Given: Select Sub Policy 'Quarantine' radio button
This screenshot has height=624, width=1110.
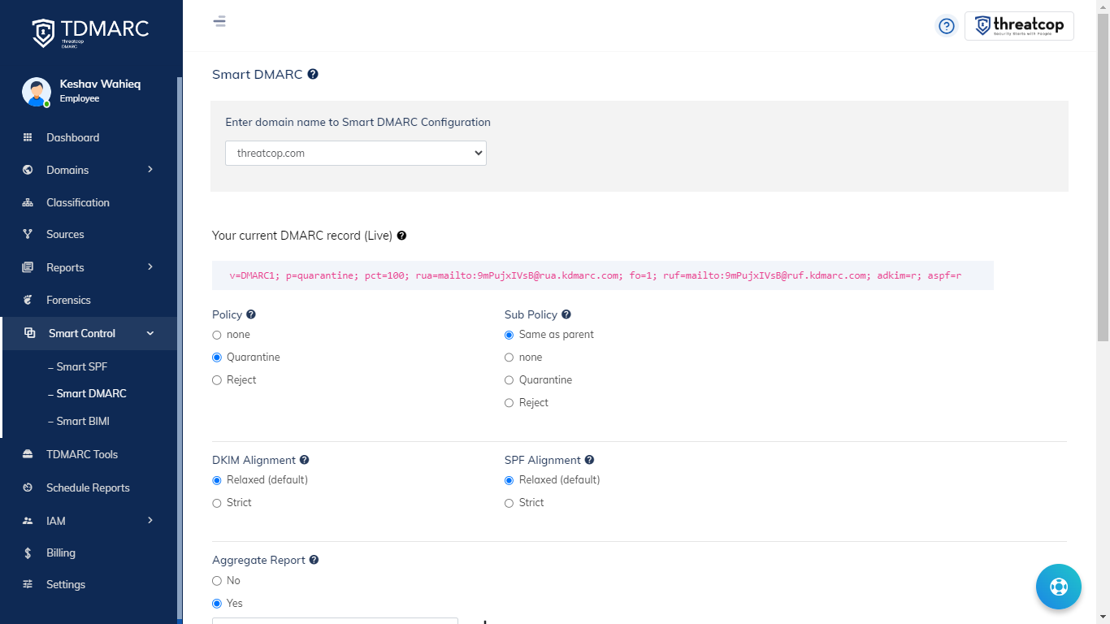Looking at the screenshot, I should pyautogui.click(x=509, y=380).
